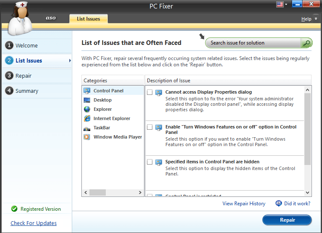The width and height of the screenshot is (322, 233).
Task: Click the magnifier search icon
Action: (x=306, y=43)
